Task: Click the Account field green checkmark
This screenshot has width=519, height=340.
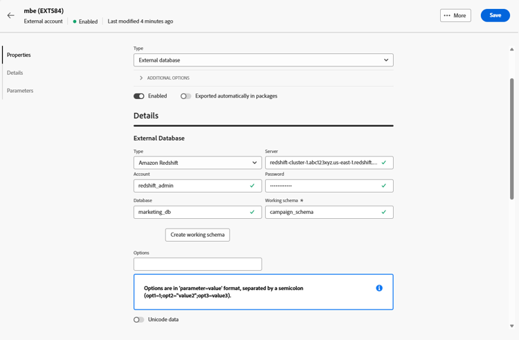Action: (x=252, y=186)
